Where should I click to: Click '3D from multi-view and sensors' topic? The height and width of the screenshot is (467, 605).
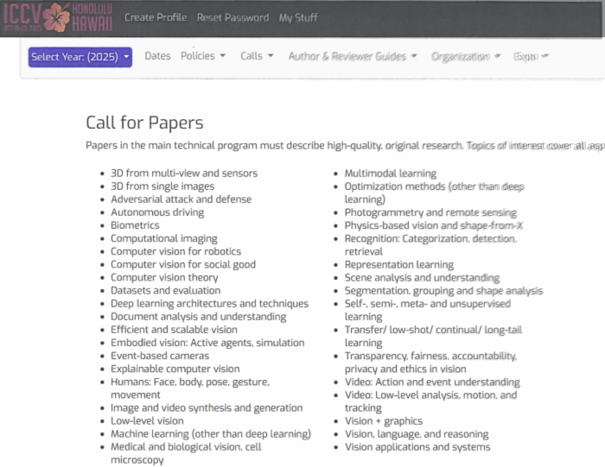click(x=184, y=173)
